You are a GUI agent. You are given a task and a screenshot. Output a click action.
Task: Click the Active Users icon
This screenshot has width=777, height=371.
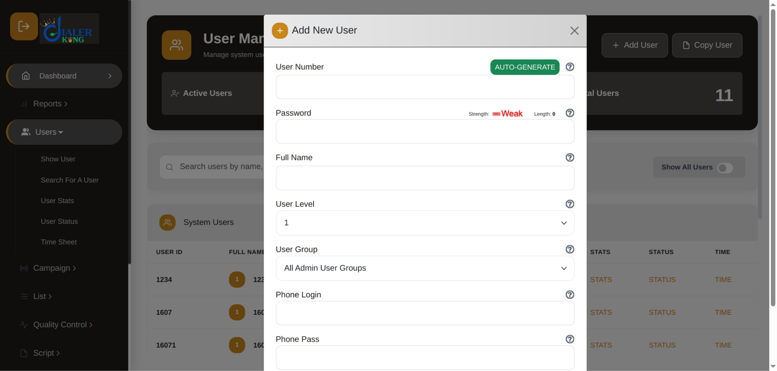click(175, 93)
